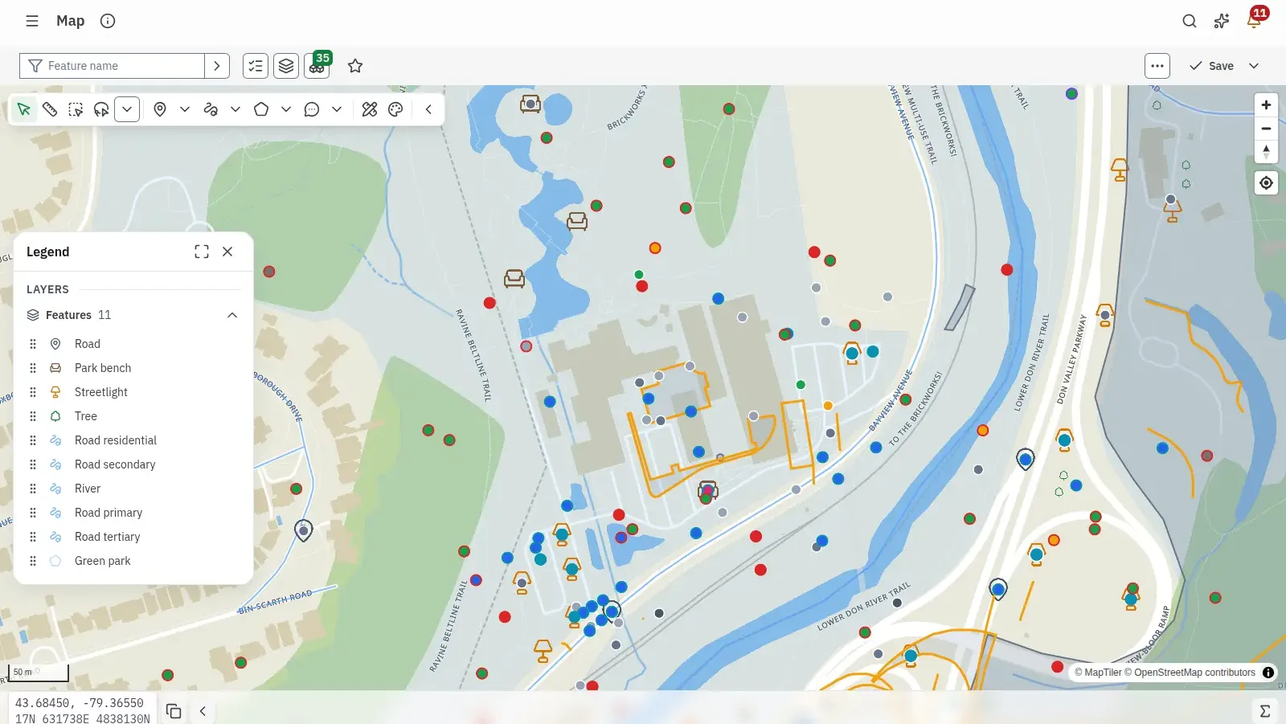The width and height of the screenshot is (1286, 724).
Task: Mark this map as favorite
Action: coord(355,66)
